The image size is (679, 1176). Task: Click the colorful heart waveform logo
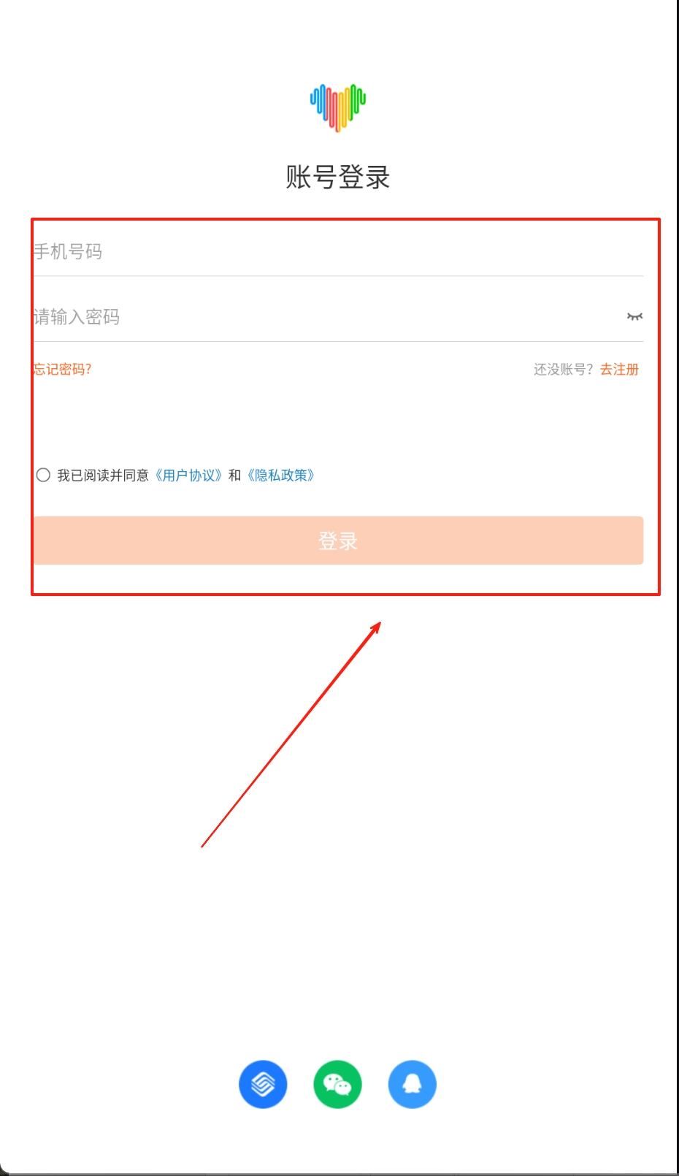click(338, 108)
